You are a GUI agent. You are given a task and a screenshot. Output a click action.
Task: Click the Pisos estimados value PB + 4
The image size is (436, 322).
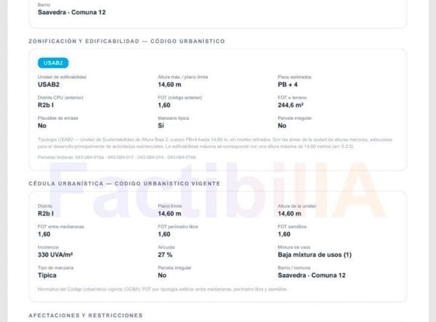(288, 85)
